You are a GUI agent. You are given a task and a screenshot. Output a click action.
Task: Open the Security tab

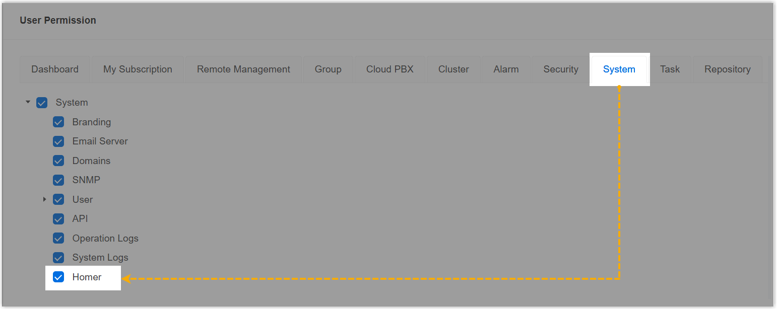(x=561, y=69)
